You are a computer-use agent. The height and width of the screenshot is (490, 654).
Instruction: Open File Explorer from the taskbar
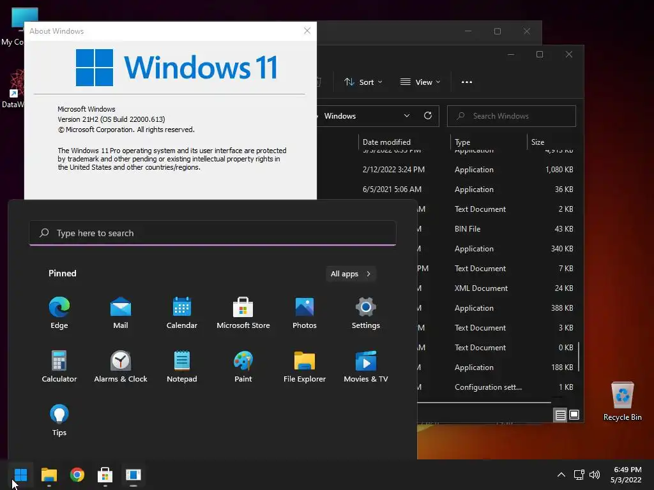(x=49, y=475)
